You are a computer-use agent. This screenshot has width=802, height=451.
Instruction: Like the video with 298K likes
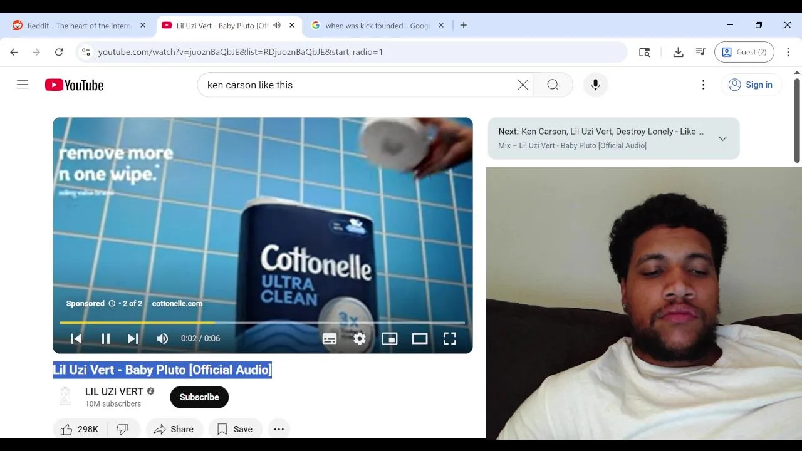80,429
